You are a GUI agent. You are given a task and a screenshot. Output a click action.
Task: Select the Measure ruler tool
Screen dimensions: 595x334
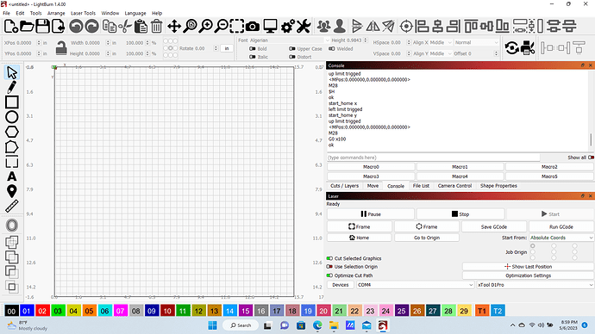tap(11, 206)
